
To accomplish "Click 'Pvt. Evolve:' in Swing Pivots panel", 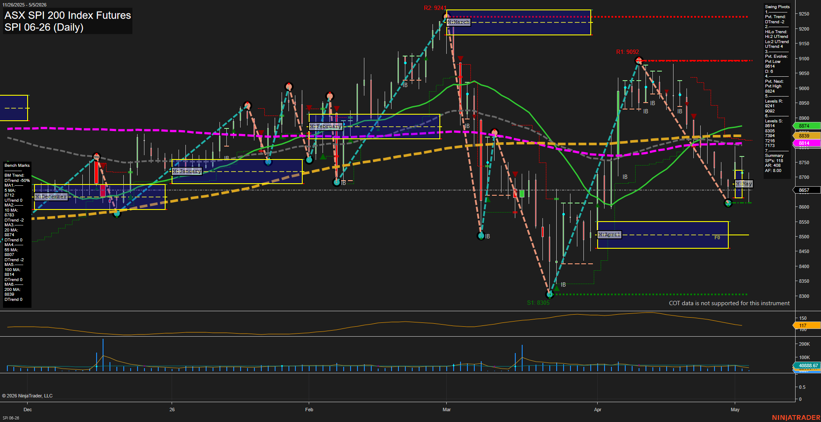I will pyautogui.click(x=776, y=56).
